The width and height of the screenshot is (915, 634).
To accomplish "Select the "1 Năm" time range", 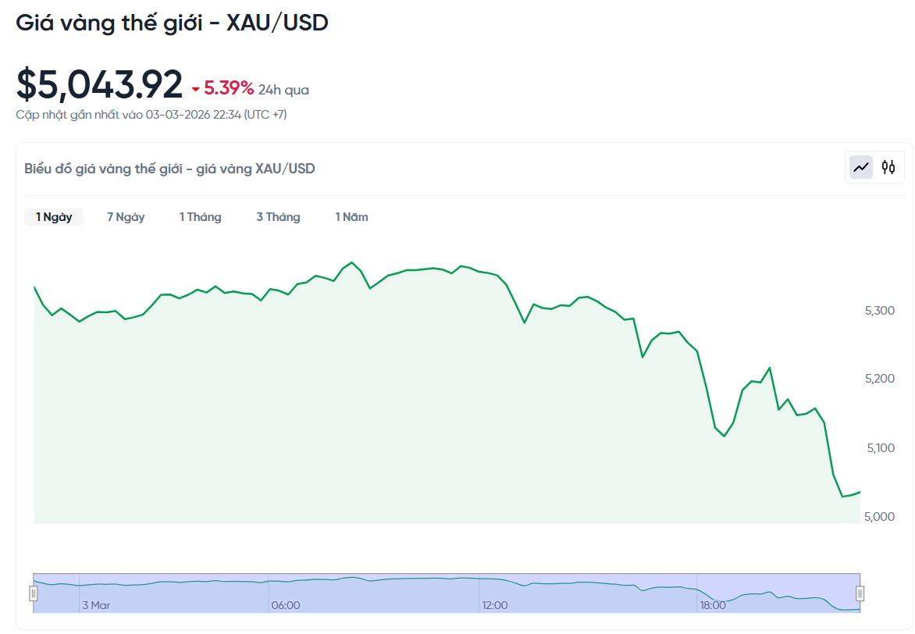I will pyautogui.click(x=351, y=216).
